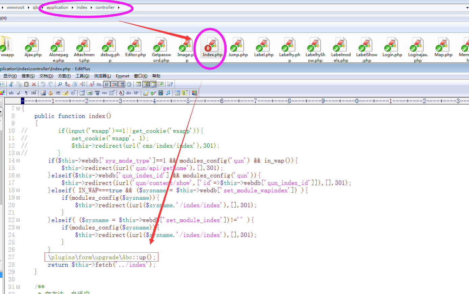This screenshot has height=294, width=469.
Task: Click the Insert Table icon in HTML toolbar
Action: pos(82,93)
